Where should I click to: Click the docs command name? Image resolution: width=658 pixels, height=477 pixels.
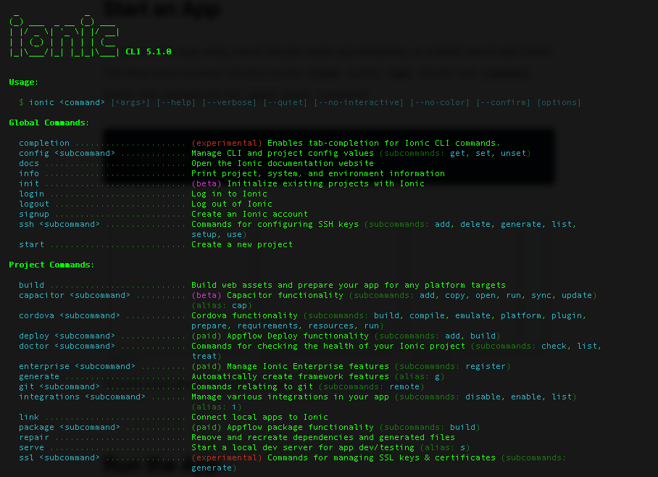[29, 163]
